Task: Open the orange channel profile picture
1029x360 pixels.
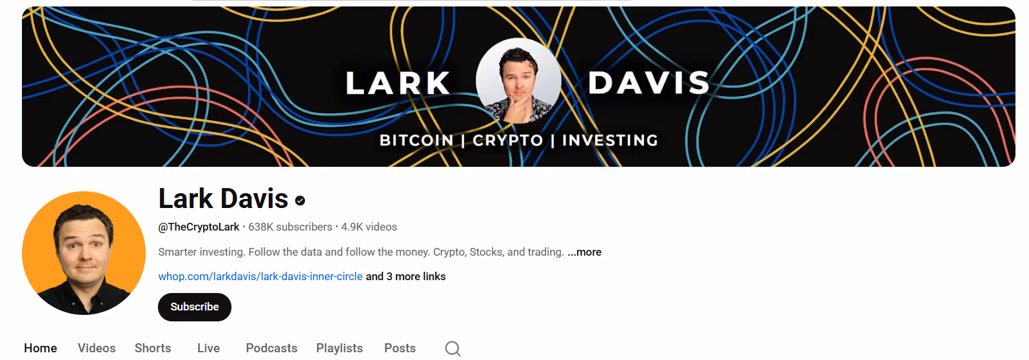Action: [x=84, y=253]
